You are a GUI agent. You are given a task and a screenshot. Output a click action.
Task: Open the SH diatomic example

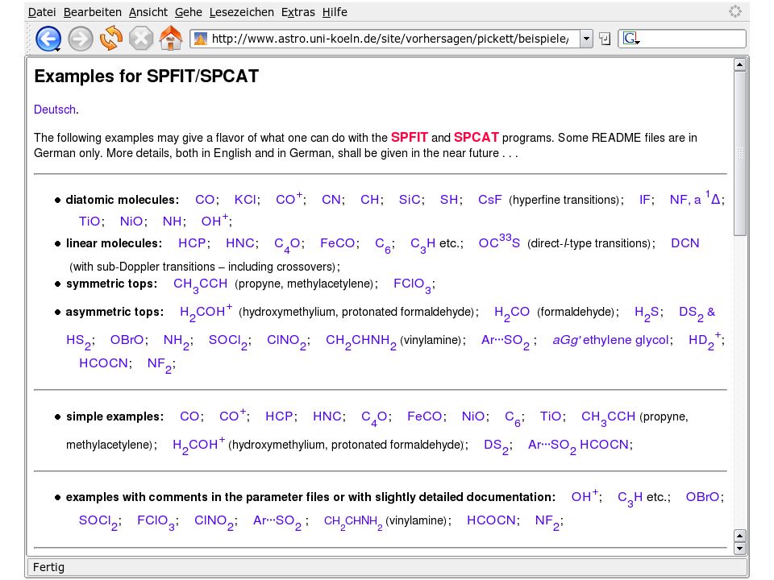click(449, 200)
